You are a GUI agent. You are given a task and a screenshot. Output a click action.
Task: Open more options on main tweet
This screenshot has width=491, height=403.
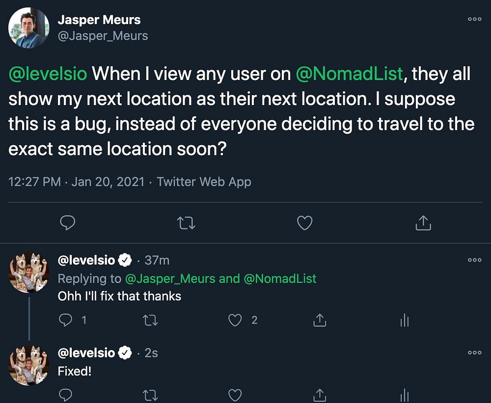coord(474,19)
